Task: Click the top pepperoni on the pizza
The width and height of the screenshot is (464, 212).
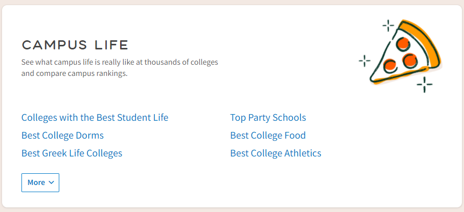Action: 402,43
